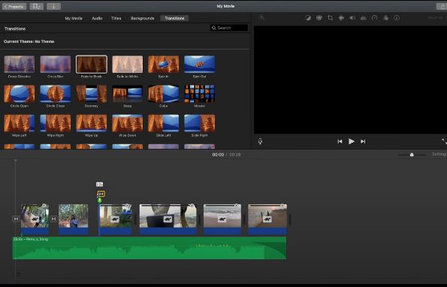Screen dimensions: 447x287
Task: Click the magic wand auto-enhance icon
Action: tap(261, 18)
